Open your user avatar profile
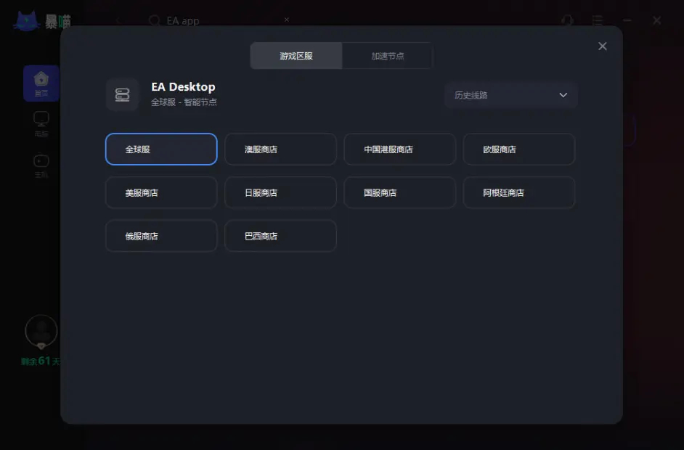684x450 pixels. [x=41, y=332]
